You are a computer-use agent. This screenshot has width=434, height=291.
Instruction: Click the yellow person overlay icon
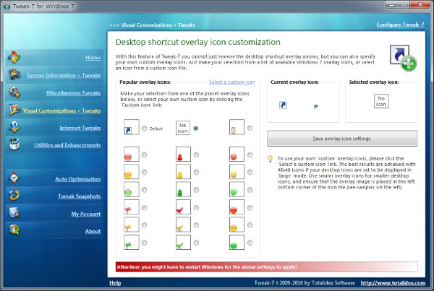pos(183,172)
